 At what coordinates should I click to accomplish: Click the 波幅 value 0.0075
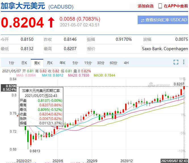182,39
